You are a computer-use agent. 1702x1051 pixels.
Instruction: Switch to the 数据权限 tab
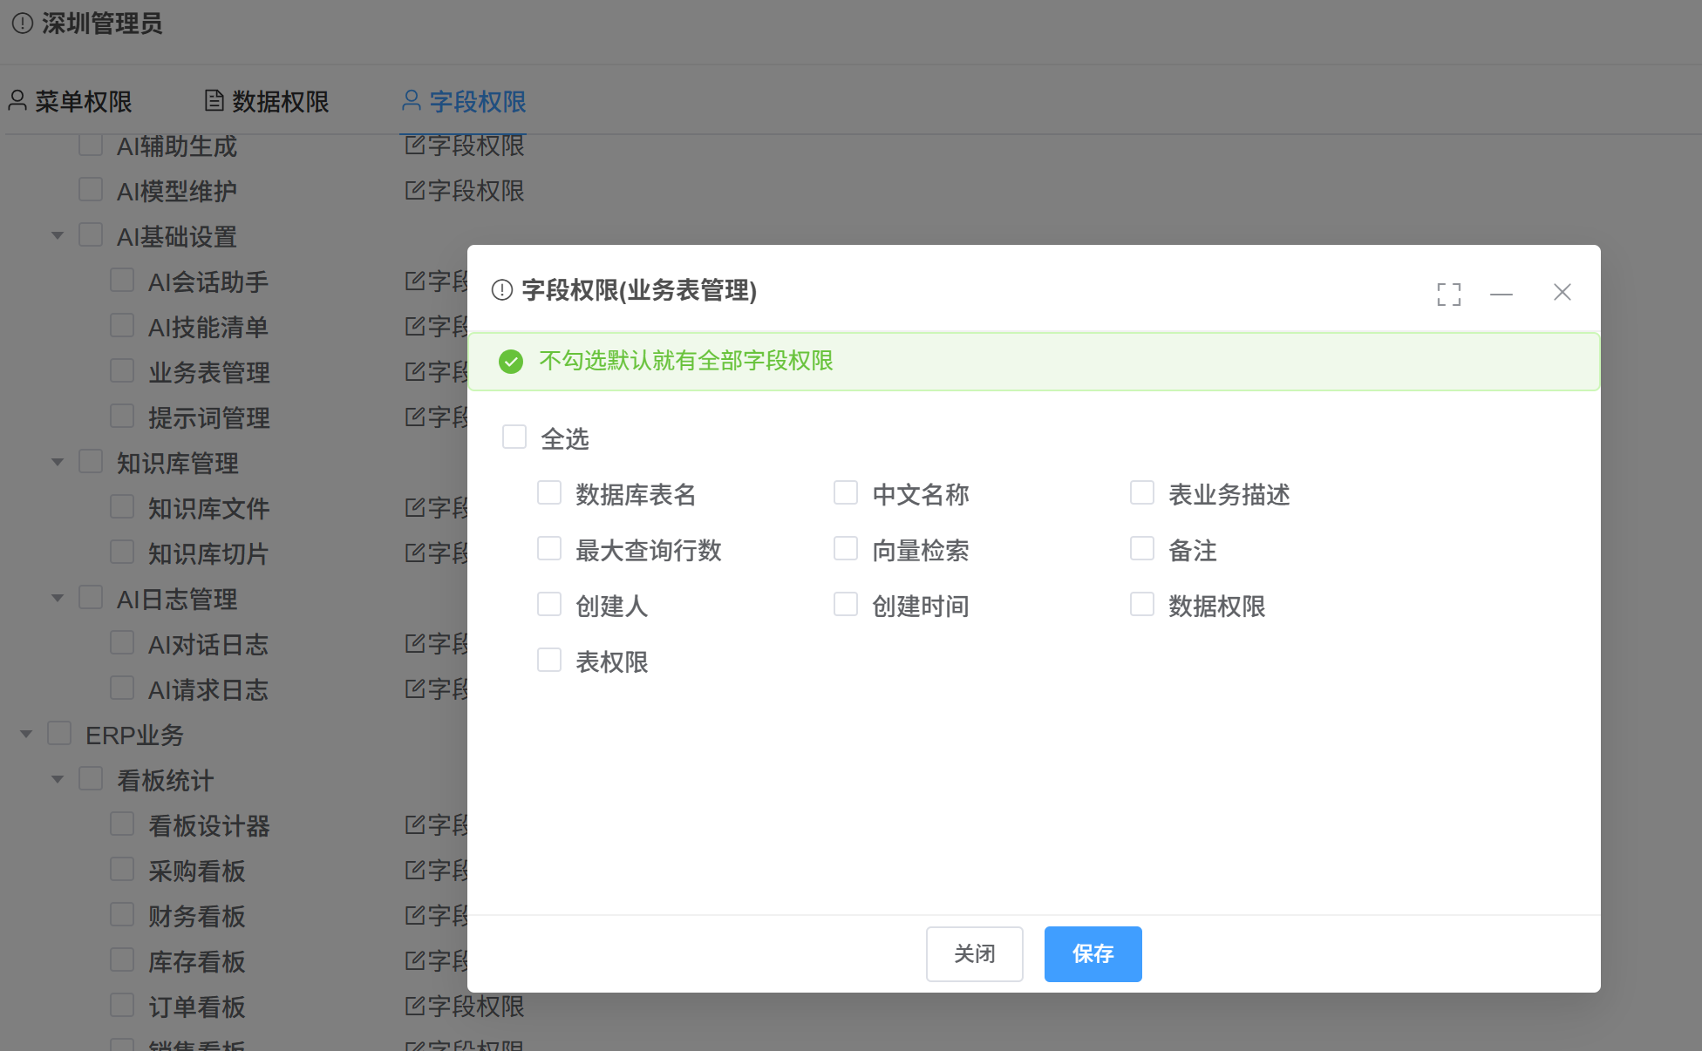click(267, 102)
